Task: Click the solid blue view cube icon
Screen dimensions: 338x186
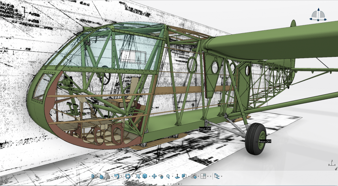Action: click(145, 176)
